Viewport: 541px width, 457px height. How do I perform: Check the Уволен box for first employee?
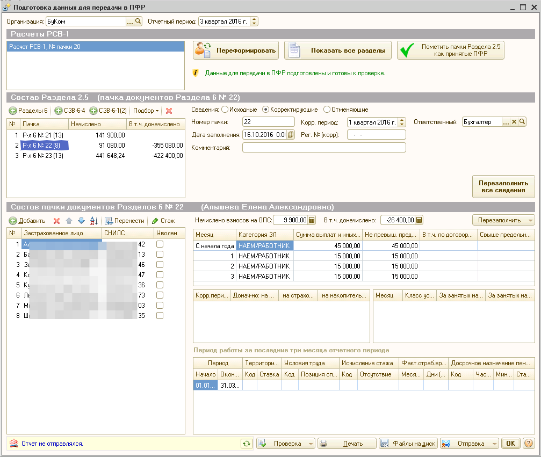pos(160,244)
